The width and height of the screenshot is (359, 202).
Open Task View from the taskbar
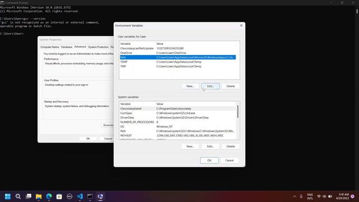coord(29,196)
